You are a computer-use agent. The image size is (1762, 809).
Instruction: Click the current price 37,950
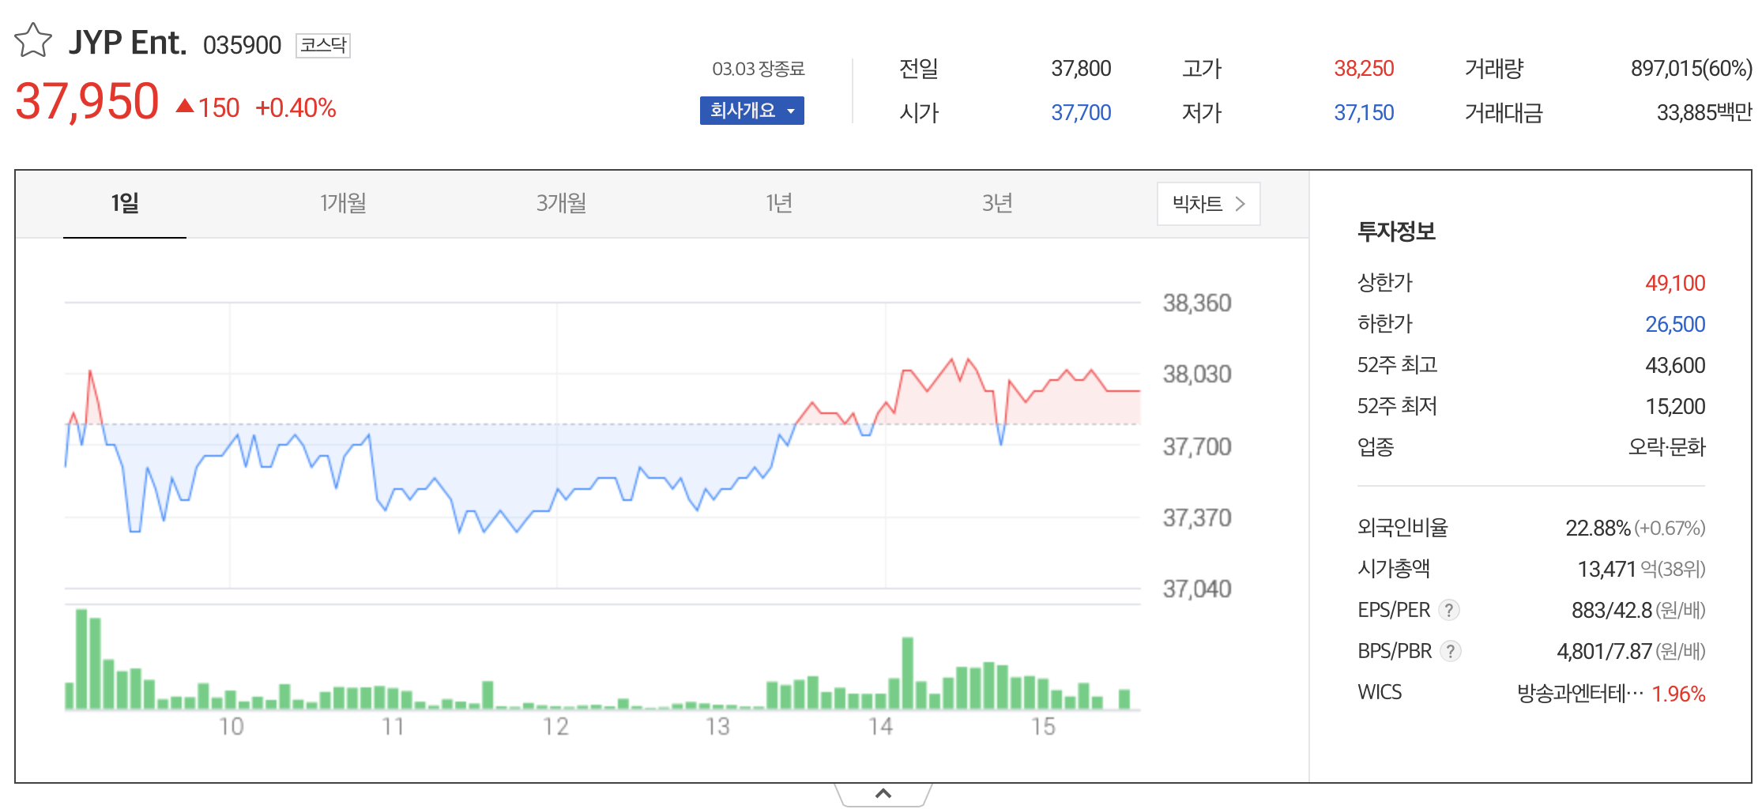pyautogui.click(x=87, y=102)
